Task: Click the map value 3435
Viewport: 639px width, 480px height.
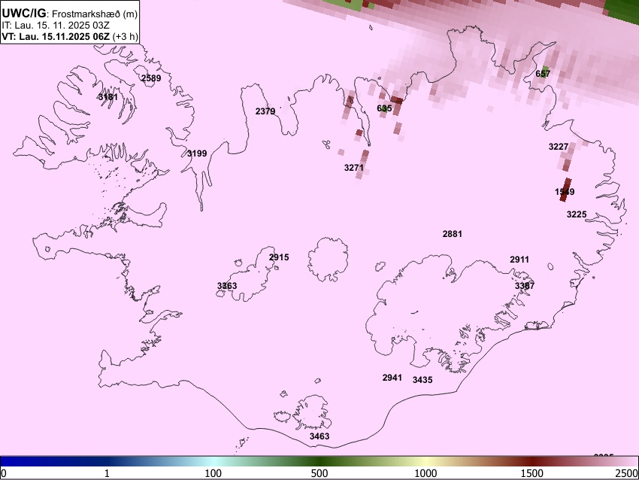Action: (422, 380)
